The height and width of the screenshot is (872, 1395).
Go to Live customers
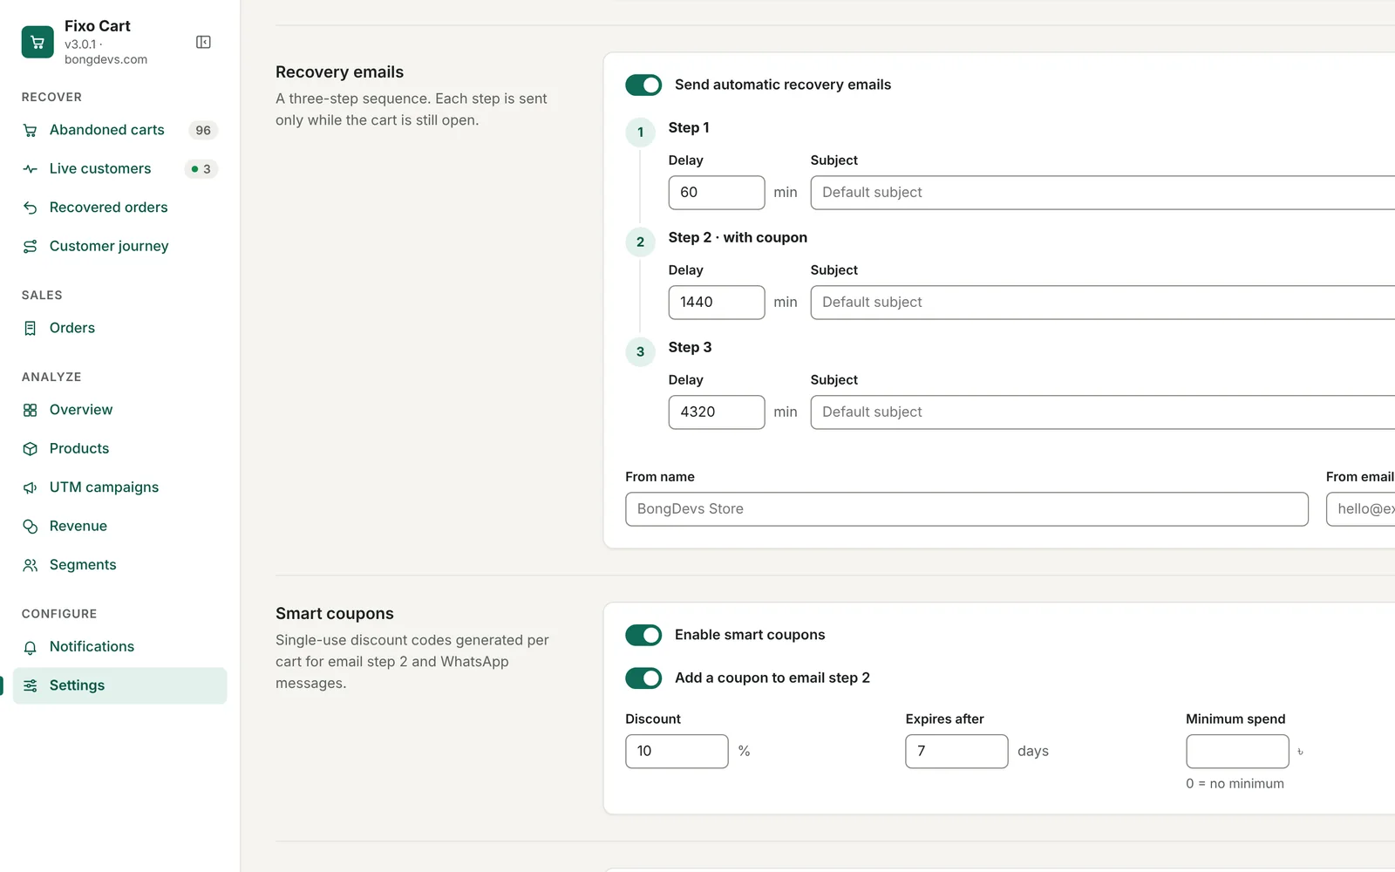click(x=119, y=169)
